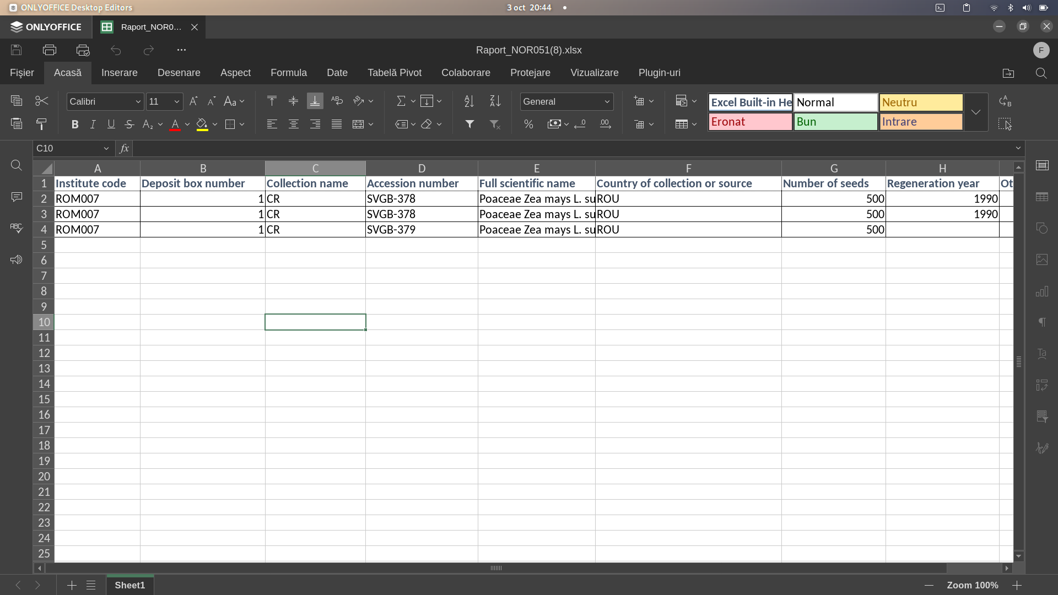The width and height of the screenshot is (1058, 595).
Task: Open the Fișier menu
Action: click(22, 73)
